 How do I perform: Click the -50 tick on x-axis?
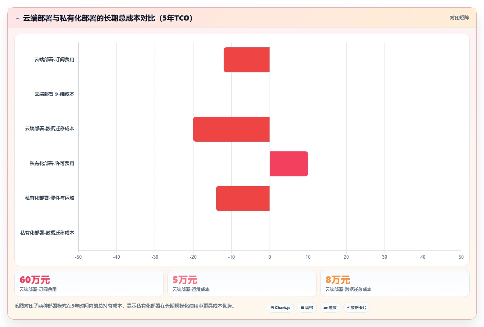(x=78, y=257)
